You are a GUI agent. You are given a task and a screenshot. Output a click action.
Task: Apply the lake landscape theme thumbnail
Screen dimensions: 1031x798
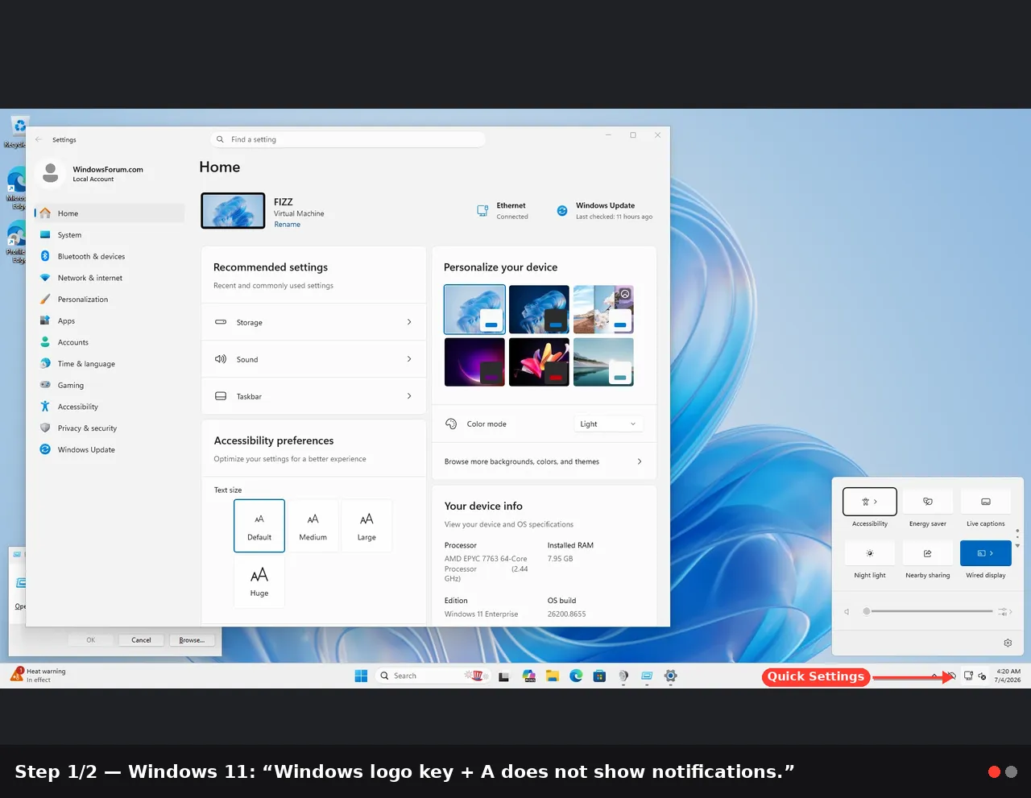point(603,362)
